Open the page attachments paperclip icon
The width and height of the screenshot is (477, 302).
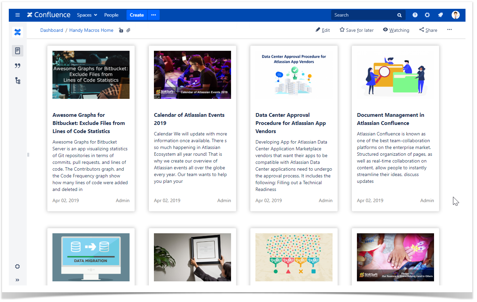[x=129, y=30]
